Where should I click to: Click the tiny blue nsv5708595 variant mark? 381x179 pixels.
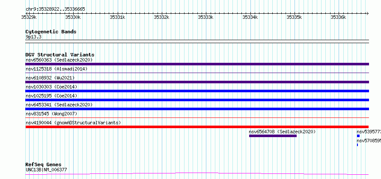[x=357, y=145]
